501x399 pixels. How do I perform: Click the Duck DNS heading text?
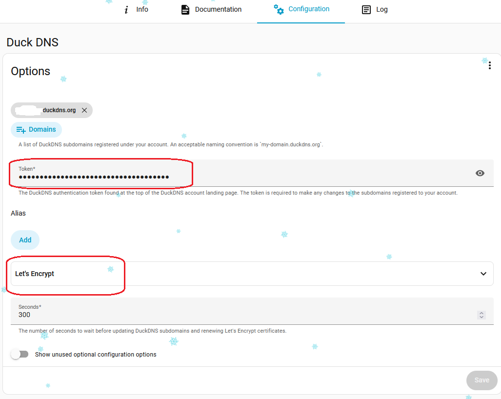[32, 42]
